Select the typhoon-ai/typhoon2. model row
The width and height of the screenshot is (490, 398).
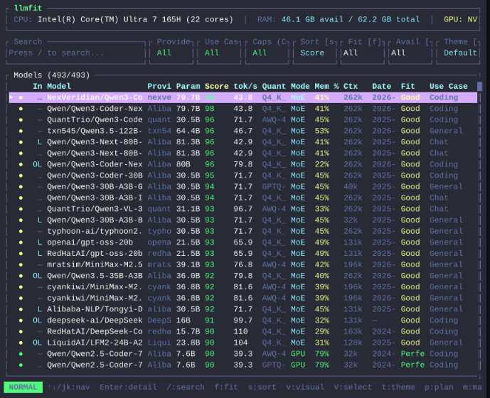pyautogui.click(x=243, y=231)
